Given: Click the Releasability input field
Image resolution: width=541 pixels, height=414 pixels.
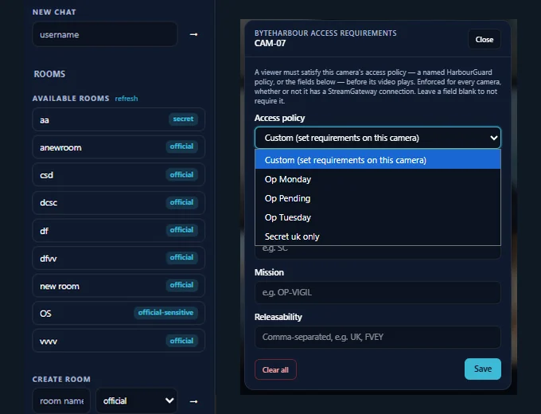Looking at the screenshot, I should coord(377,337).
